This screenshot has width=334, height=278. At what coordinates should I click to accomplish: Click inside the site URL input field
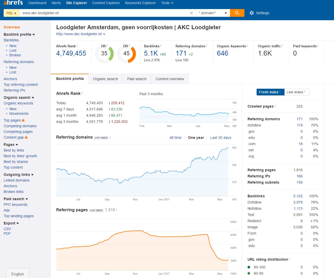(104, 13)
